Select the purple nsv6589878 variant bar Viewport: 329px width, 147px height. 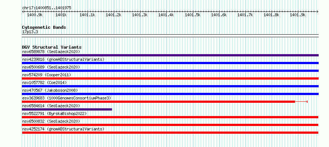pos(170,55)
